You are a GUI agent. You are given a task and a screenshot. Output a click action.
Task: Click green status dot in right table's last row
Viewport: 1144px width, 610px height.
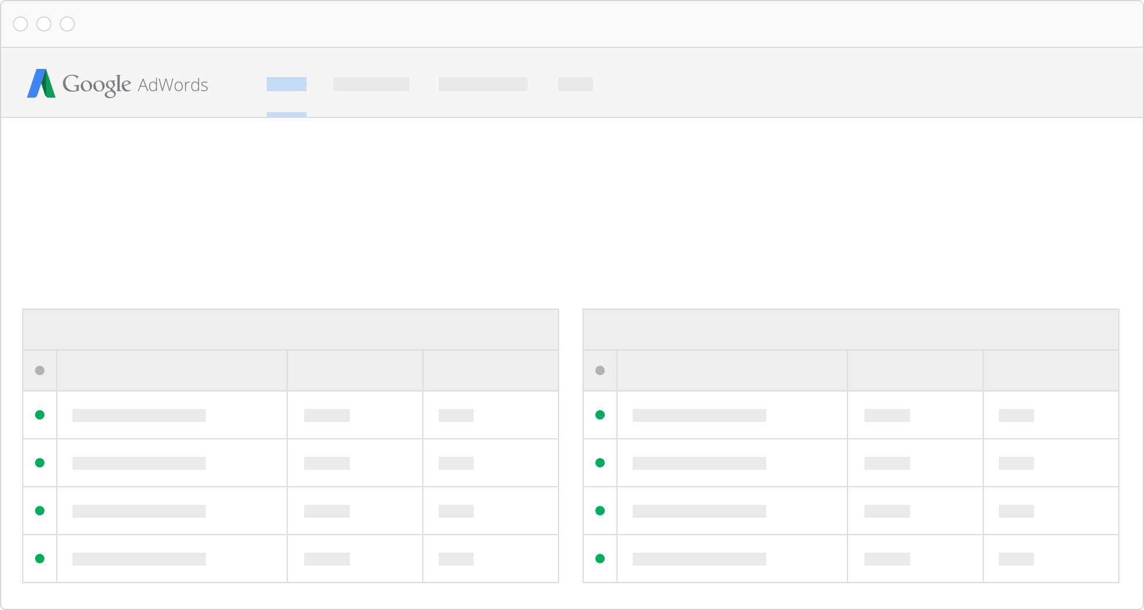click(x=600, y=559)
